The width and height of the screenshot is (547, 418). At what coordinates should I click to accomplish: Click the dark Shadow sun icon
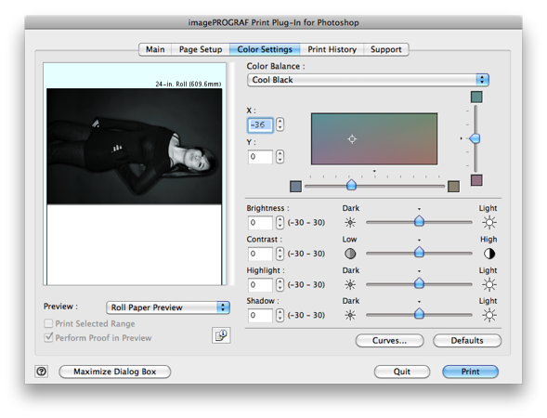click(x=350, y=316)
